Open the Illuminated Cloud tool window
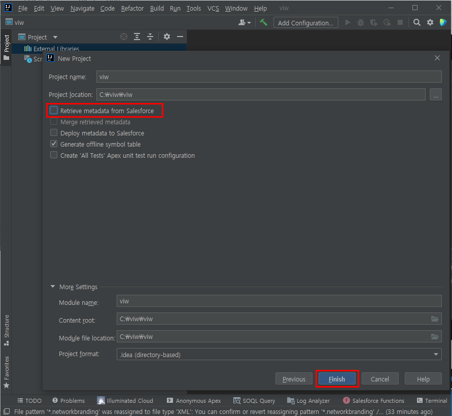The image size is (452, 416). click(x=125, y=401)
